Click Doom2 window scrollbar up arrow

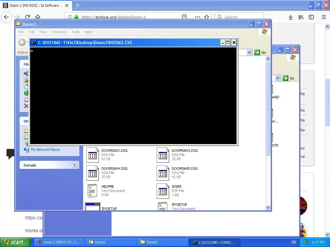[268, 59]
